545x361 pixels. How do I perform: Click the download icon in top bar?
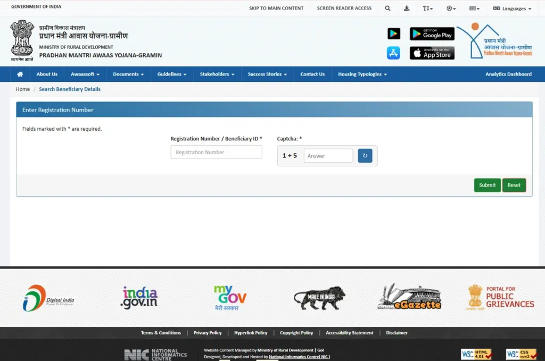tap(406, 9)
